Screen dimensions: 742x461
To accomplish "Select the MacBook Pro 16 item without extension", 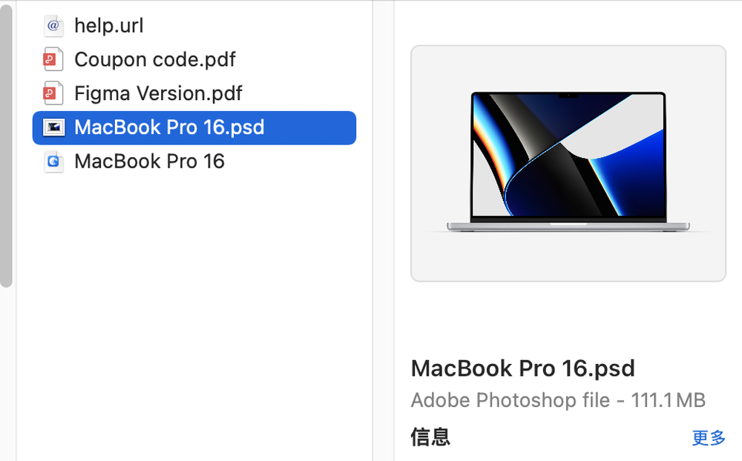I will point(149,162).
